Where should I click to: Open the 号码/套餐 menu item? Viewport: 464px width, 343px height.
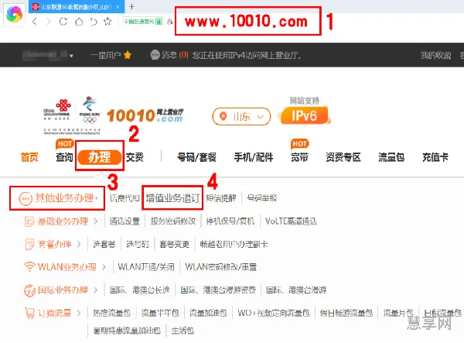196,157
